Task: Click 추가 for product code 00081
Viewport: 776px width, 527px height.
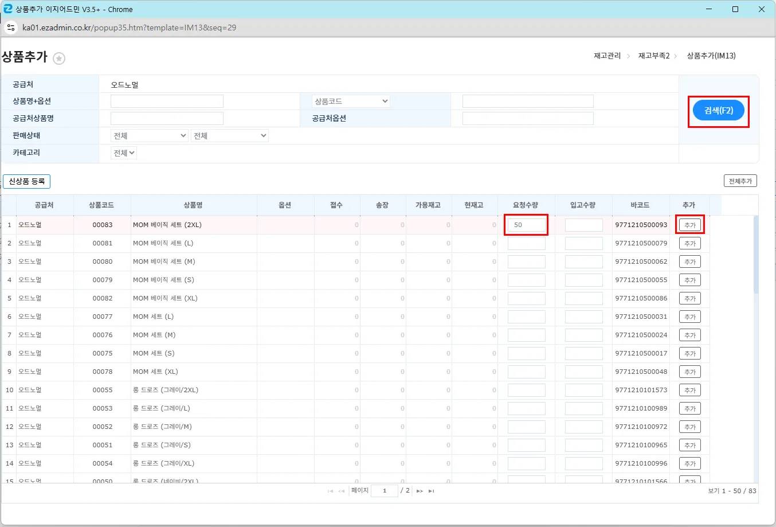Action: [690, 244]
